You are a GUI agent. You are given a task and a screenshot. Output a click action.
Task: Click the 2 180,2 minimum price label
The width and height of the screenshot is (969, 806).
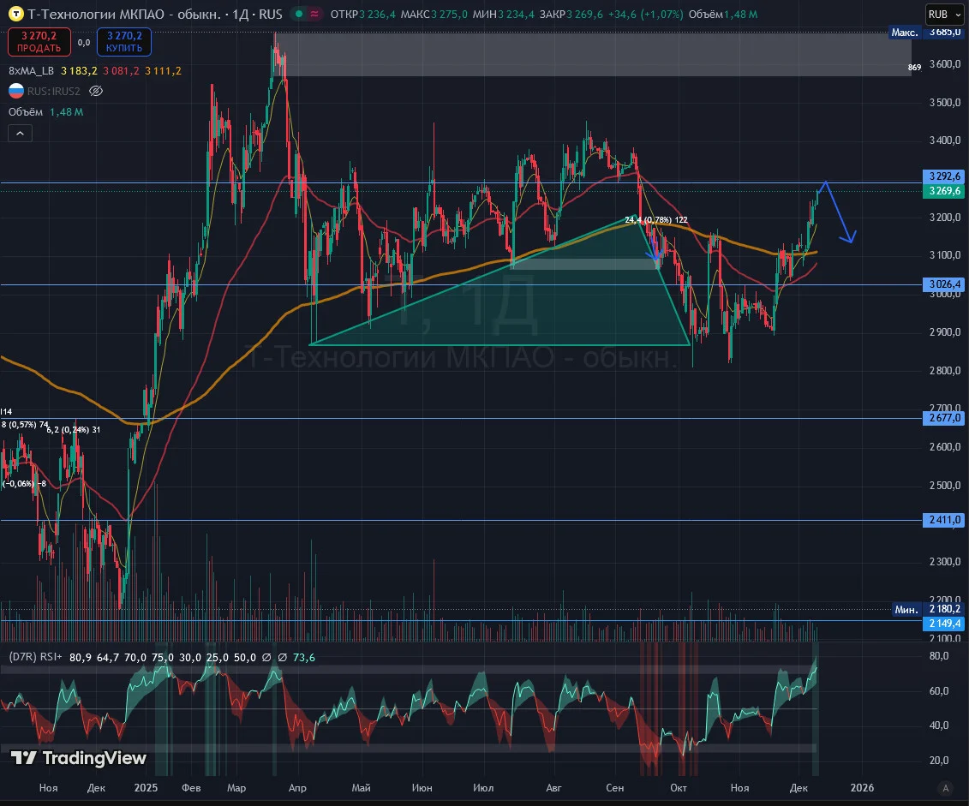944,609
